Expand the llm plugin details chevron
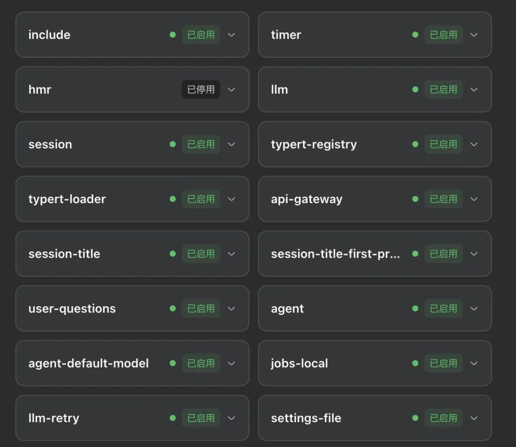Screen dimensions: 516x447 tap(474, 89)
